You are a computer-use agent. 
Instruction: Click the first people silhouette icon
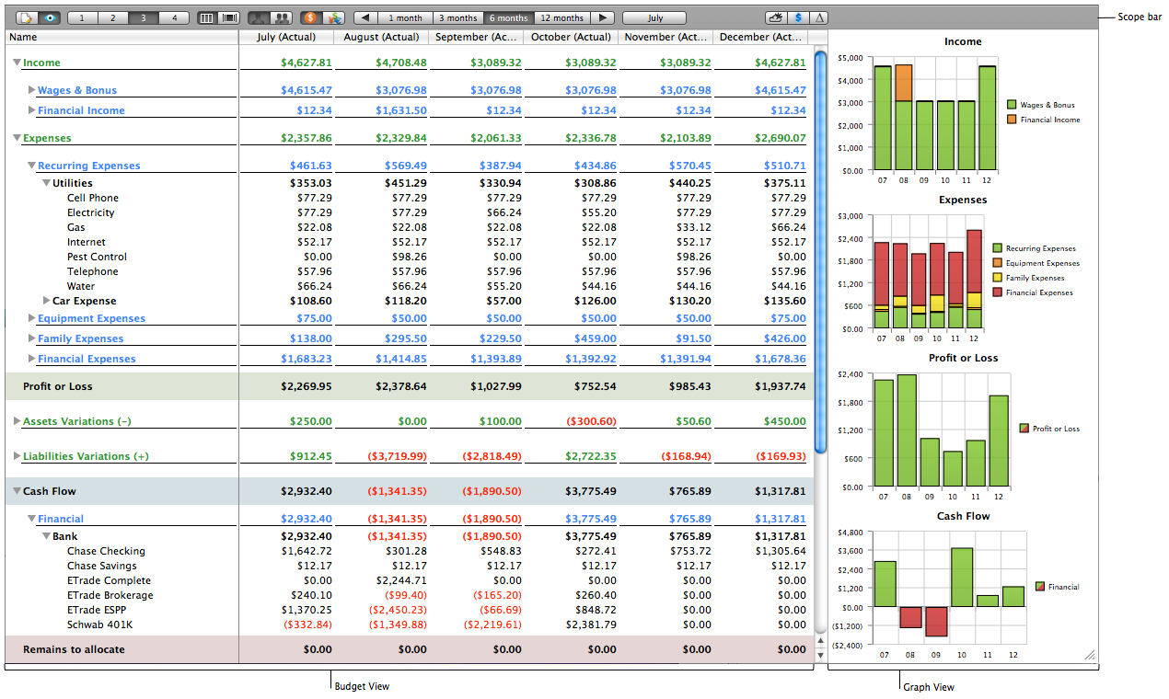(x=260, y=17)
